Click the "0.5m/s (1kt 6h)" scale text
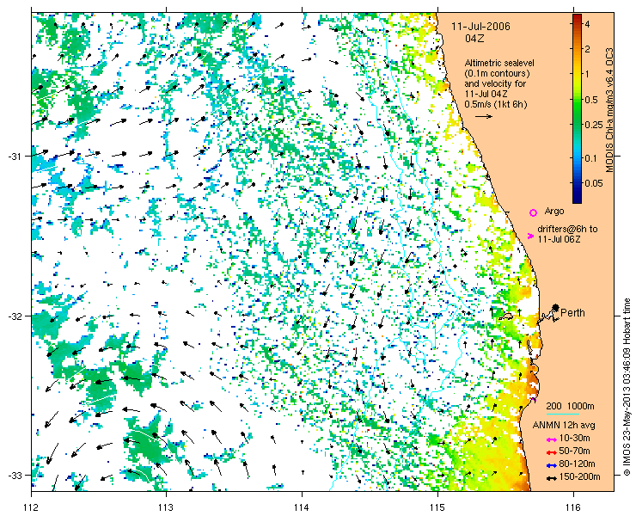The width and height of the screenshot is (636, 516). (x=496, y=105)
